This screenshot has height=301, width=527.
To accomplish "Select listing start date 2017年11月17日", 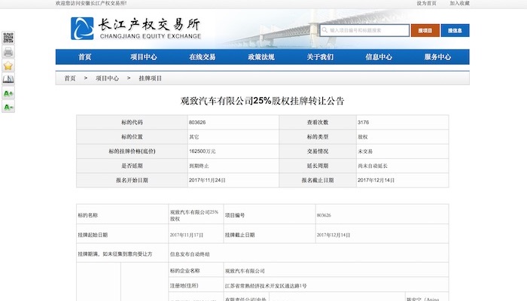I will coord(187,235).
